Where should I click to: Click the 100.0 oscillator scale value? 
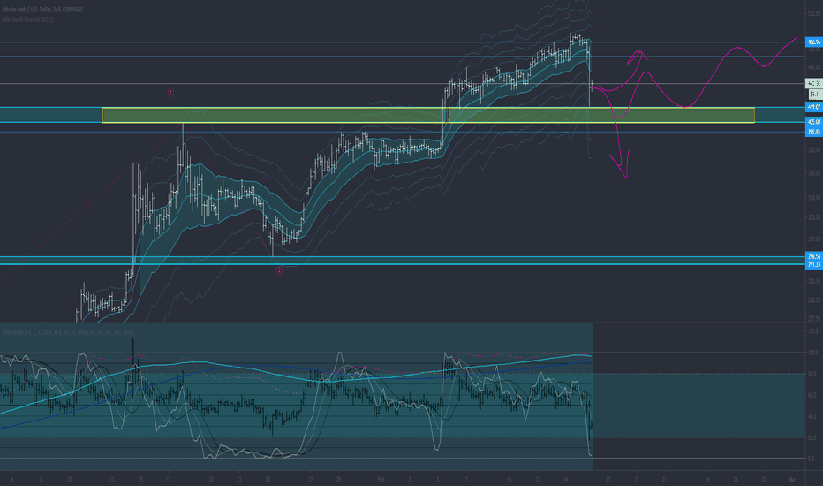tap(813, 353)
